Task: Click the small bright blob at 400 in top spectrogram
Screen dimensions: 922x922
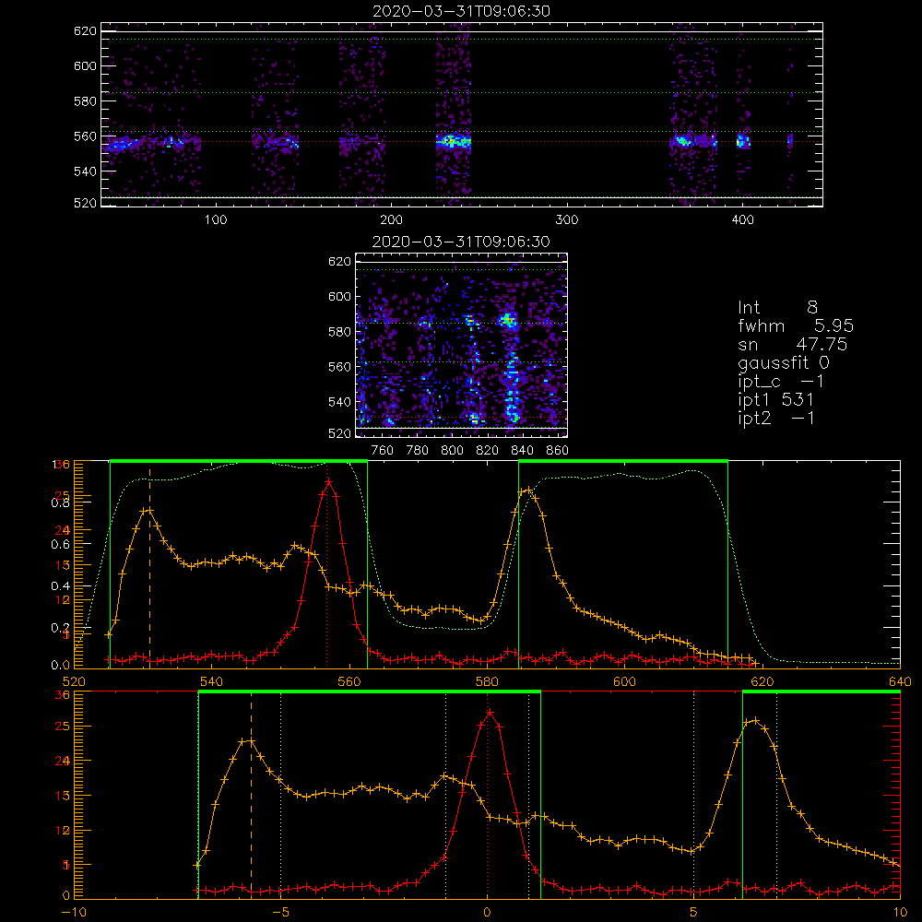Action: 742,141
